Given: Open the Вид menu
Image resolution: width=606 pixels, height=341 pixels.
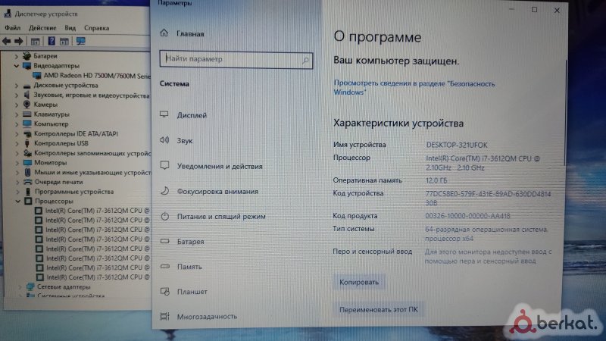Looking at the screenshot, I should [70, 28].
